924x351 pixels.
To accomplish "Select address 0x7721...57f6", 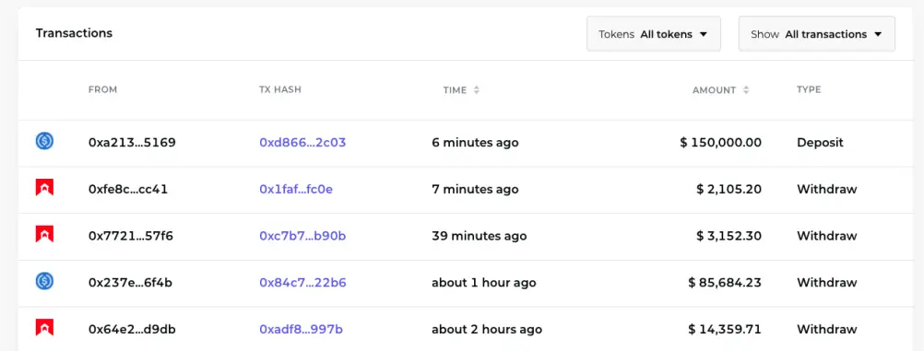I will [131, 236].
